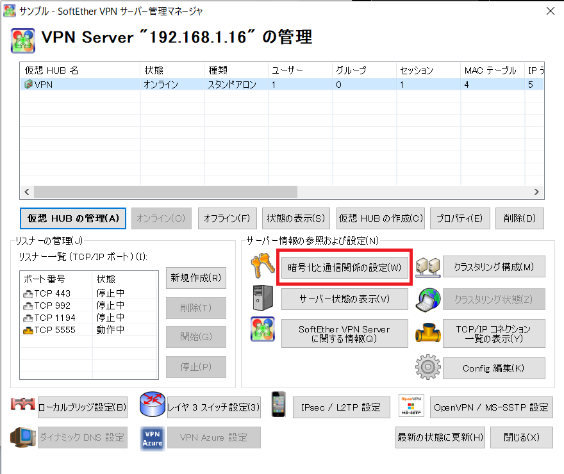Image resolution: width=564 pixels, height=474 pixels.
Task: Create a new listener with 新規作成(R)
Action: point(196,278)
